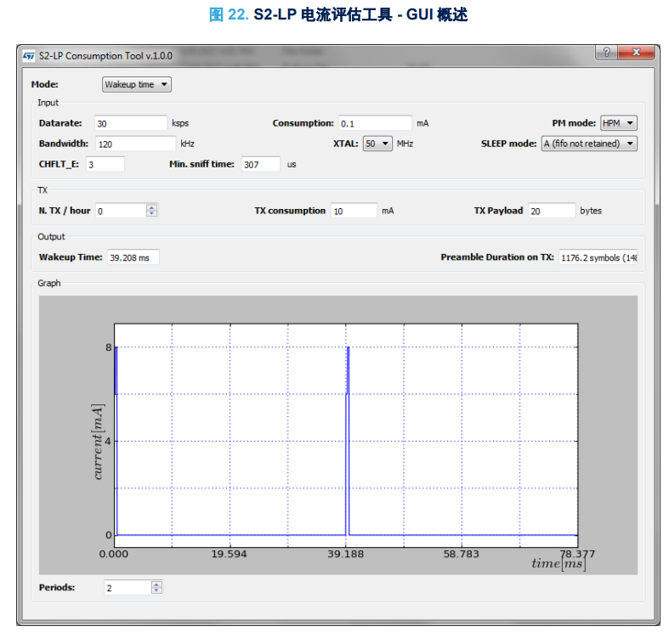Focus the TX Payload bytes field
Viewport: 669px width, 632px height.
click(x=551, y=211)
